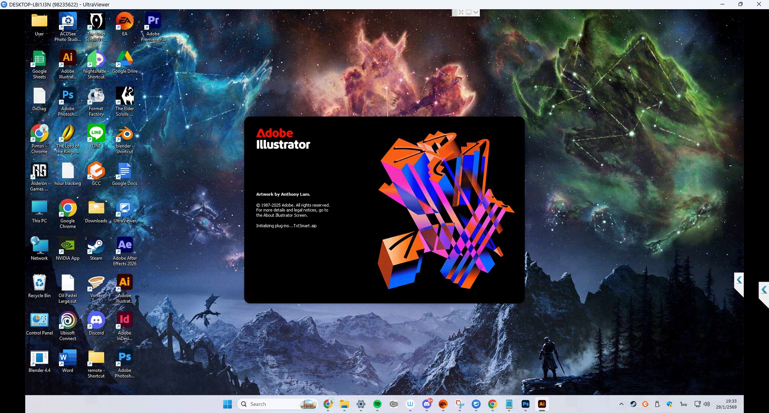Open Windows Security from the tray shield
The image size is (769, 413).
pyautogui.click(x=669, y=404)
